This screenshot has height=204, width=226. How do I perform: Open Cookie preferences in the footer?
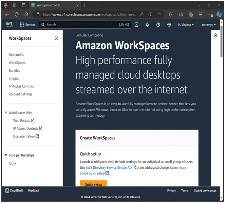click(x=205, y=191)
